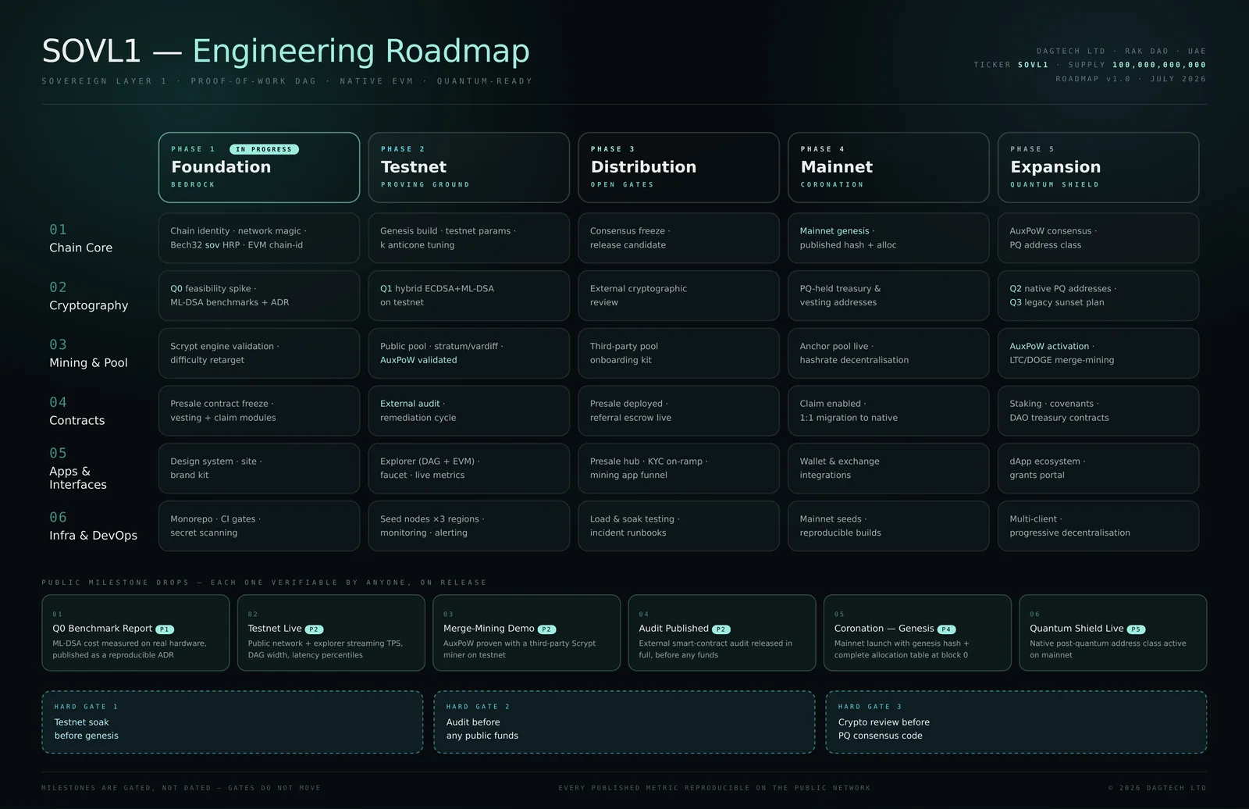
Task: Select the Coronation — Genesis milestone card
Action: pyautogui.click(x=917, y=633)
